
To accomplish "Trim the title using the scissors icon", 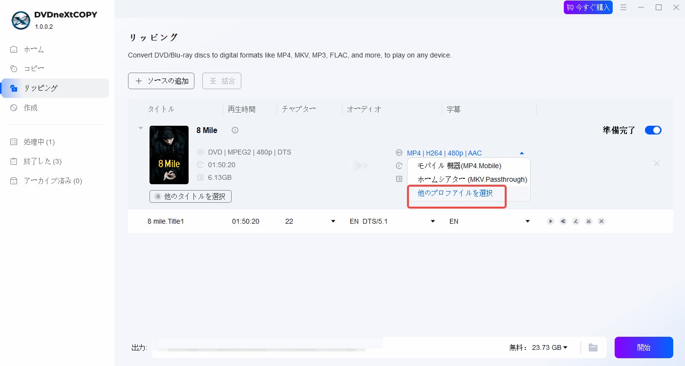I will (589, 221).
